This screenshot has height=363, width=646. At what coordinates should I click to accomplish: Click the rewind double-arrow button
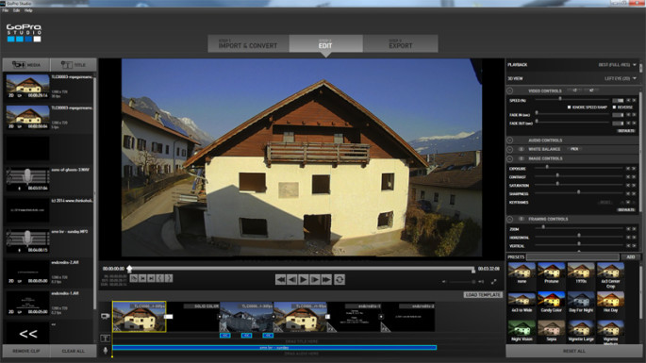[281, 280]
